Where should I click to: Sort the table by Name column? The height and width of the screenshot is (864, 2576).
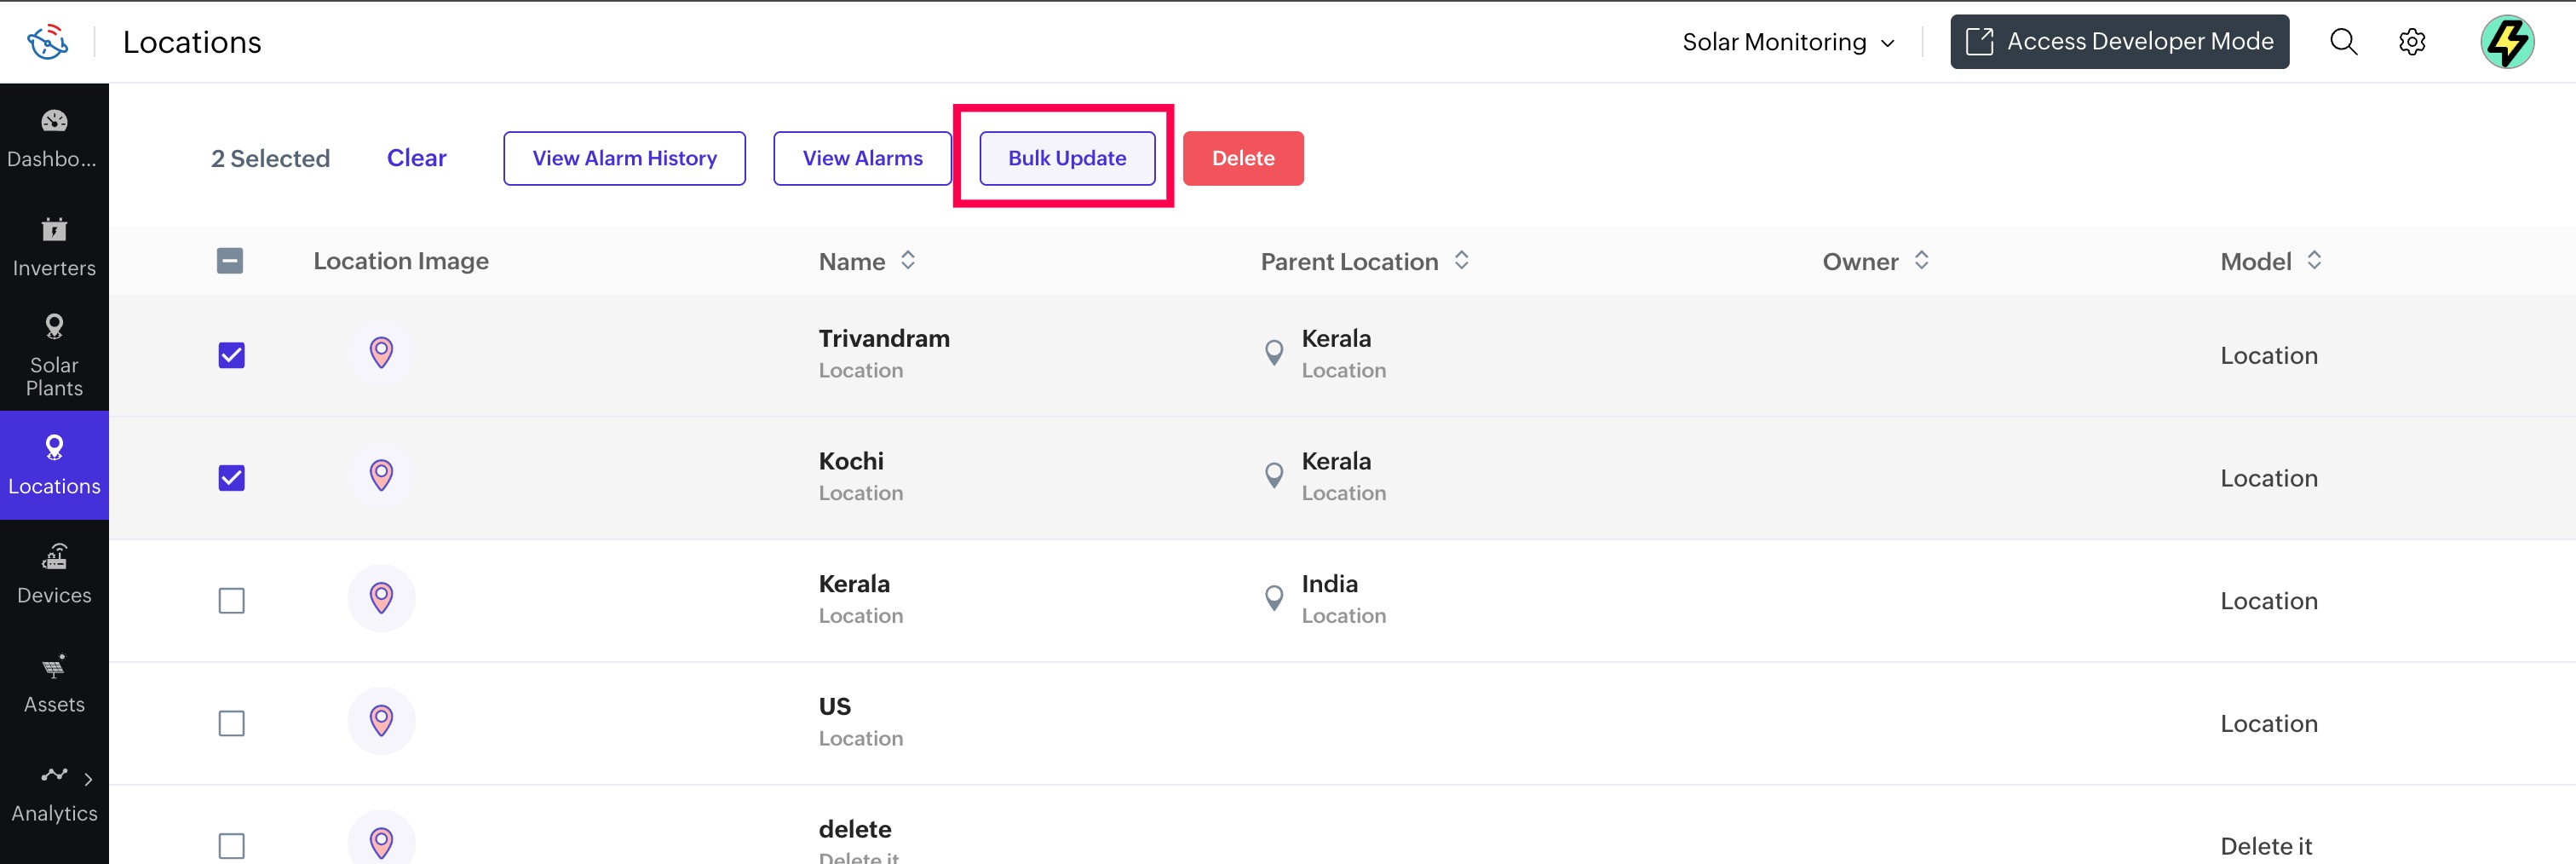point(907,261)
